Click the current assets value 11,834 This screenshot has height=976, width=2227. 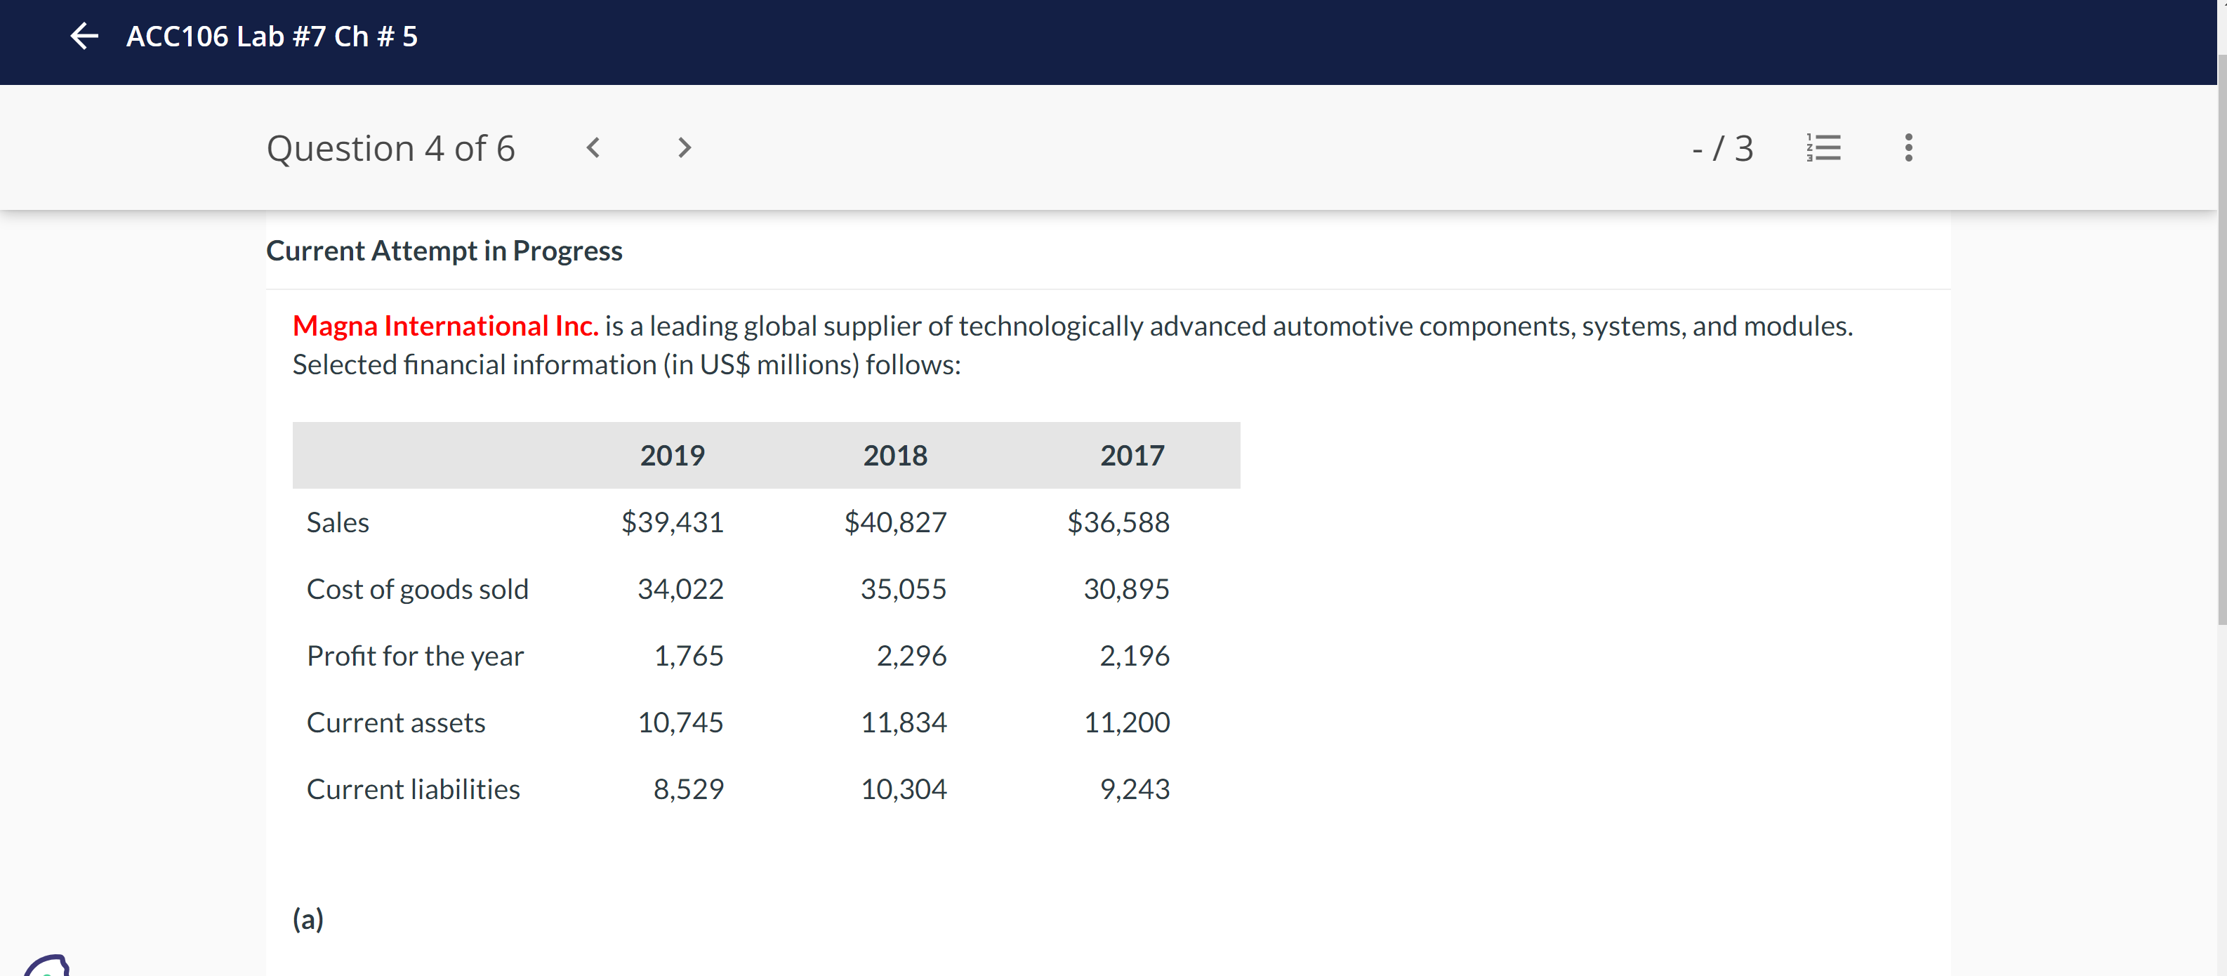pyautogui.click(x=904, y=723)
